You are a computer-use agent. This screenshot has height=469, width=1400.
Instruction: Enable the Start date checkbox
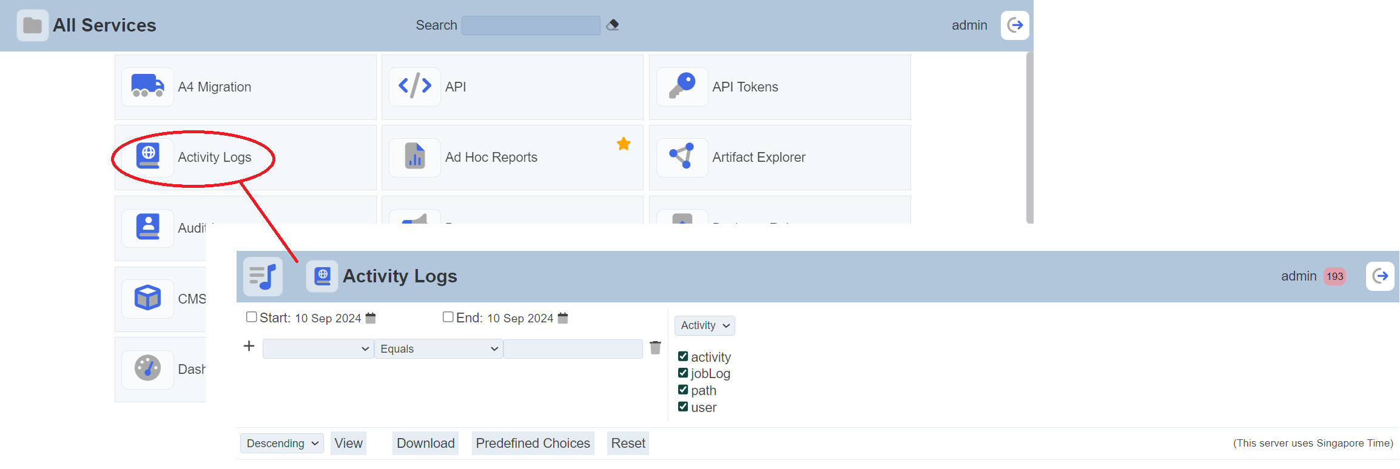tap(252, 317)
